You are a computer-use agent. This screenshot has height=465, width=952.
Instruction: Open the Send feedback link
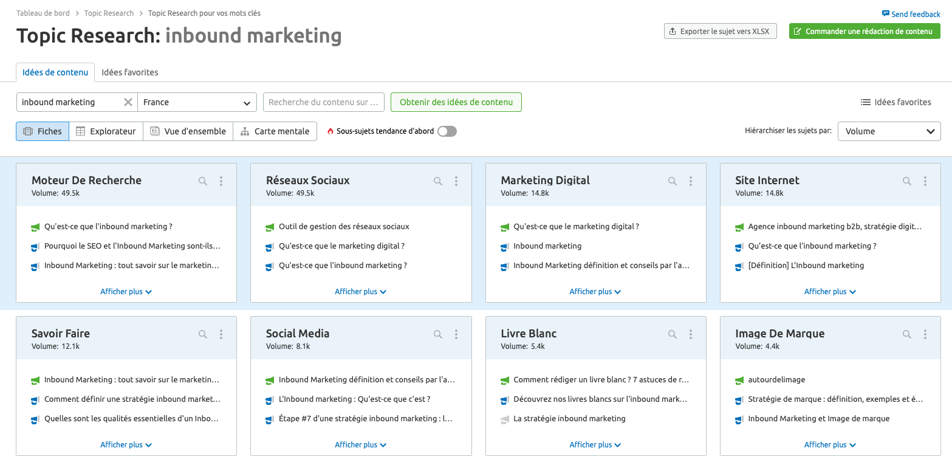pyautogui.click(x=911, y=14)
